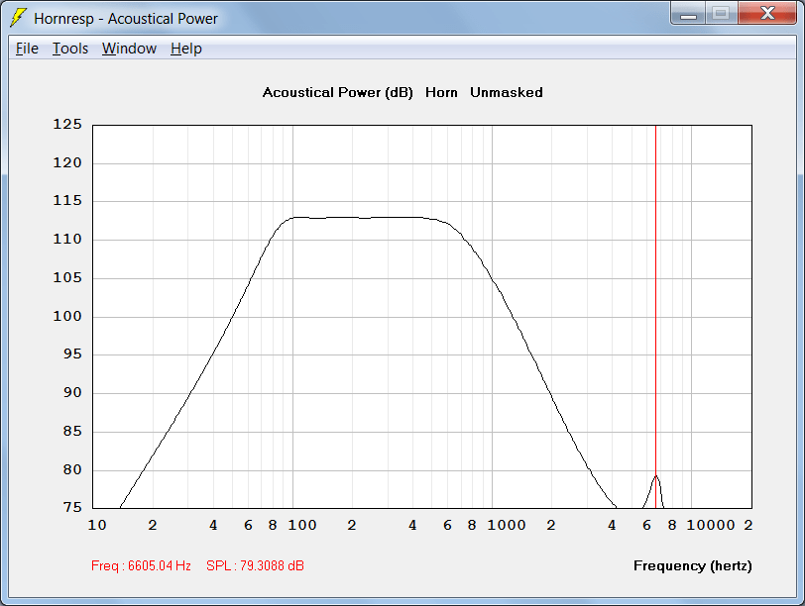
Task: Maximize the Hornresp window
Action: coord(722,13)
